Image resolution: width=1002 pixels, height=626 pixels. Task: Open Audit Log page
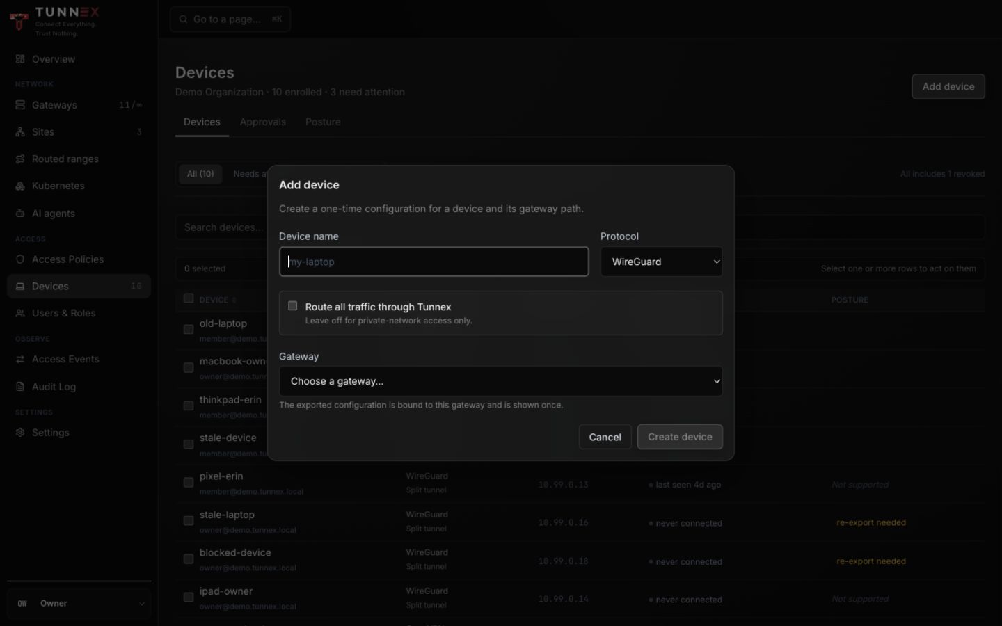tap(79, 387)
